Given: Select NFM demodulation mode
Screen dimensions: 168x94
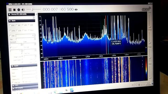Looking at the screenshot, I should (x=12, y=25).
